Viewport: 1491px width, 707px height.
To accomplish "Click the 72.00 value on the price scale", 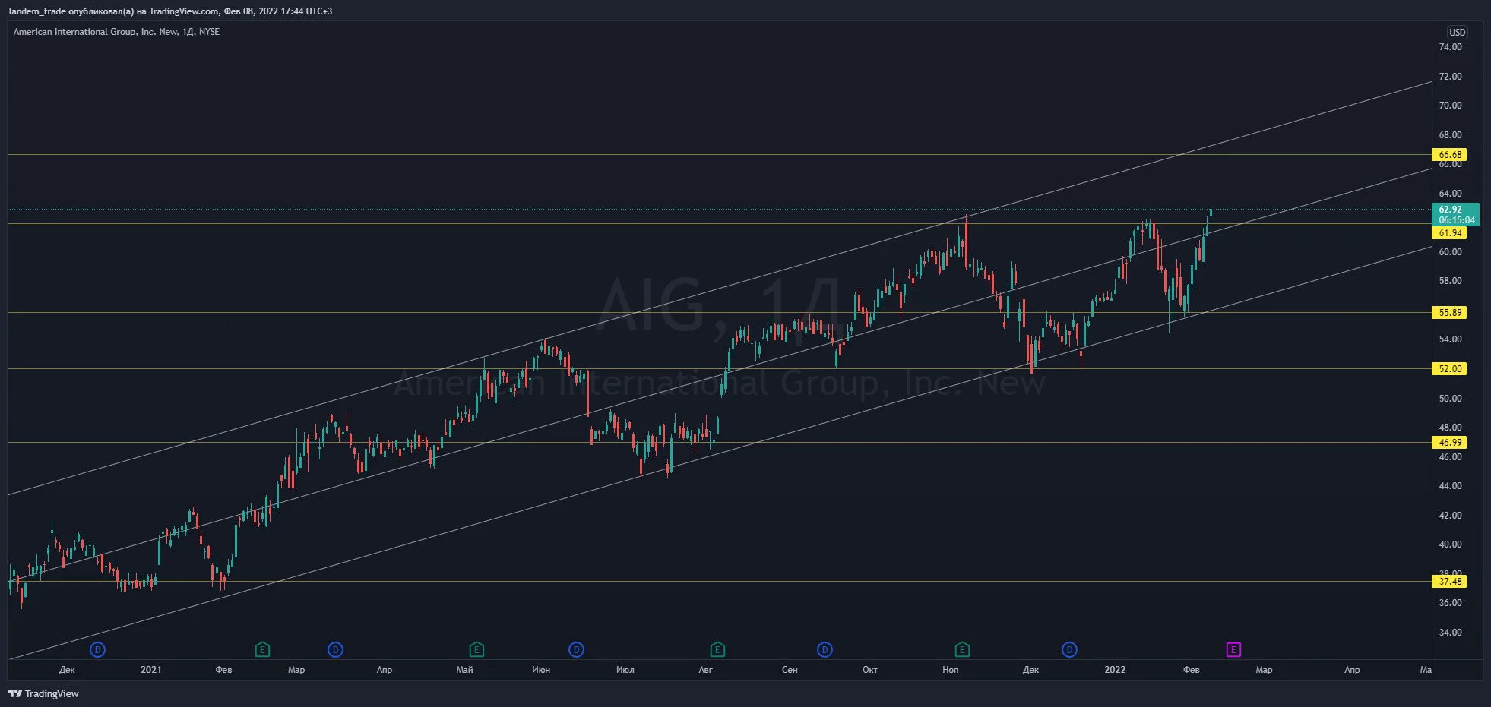I will 1450,77.
